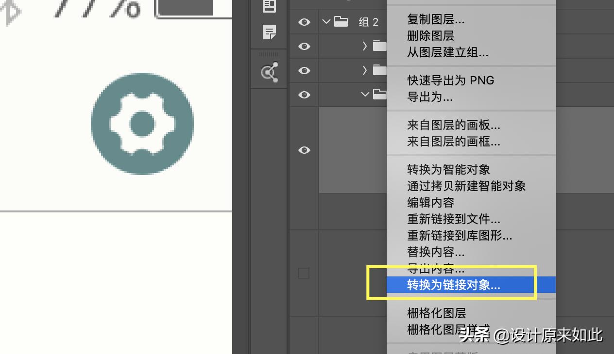The image size is (614, 354).
Task: Collapse the currently open nested group
Action: click(365, 95)
